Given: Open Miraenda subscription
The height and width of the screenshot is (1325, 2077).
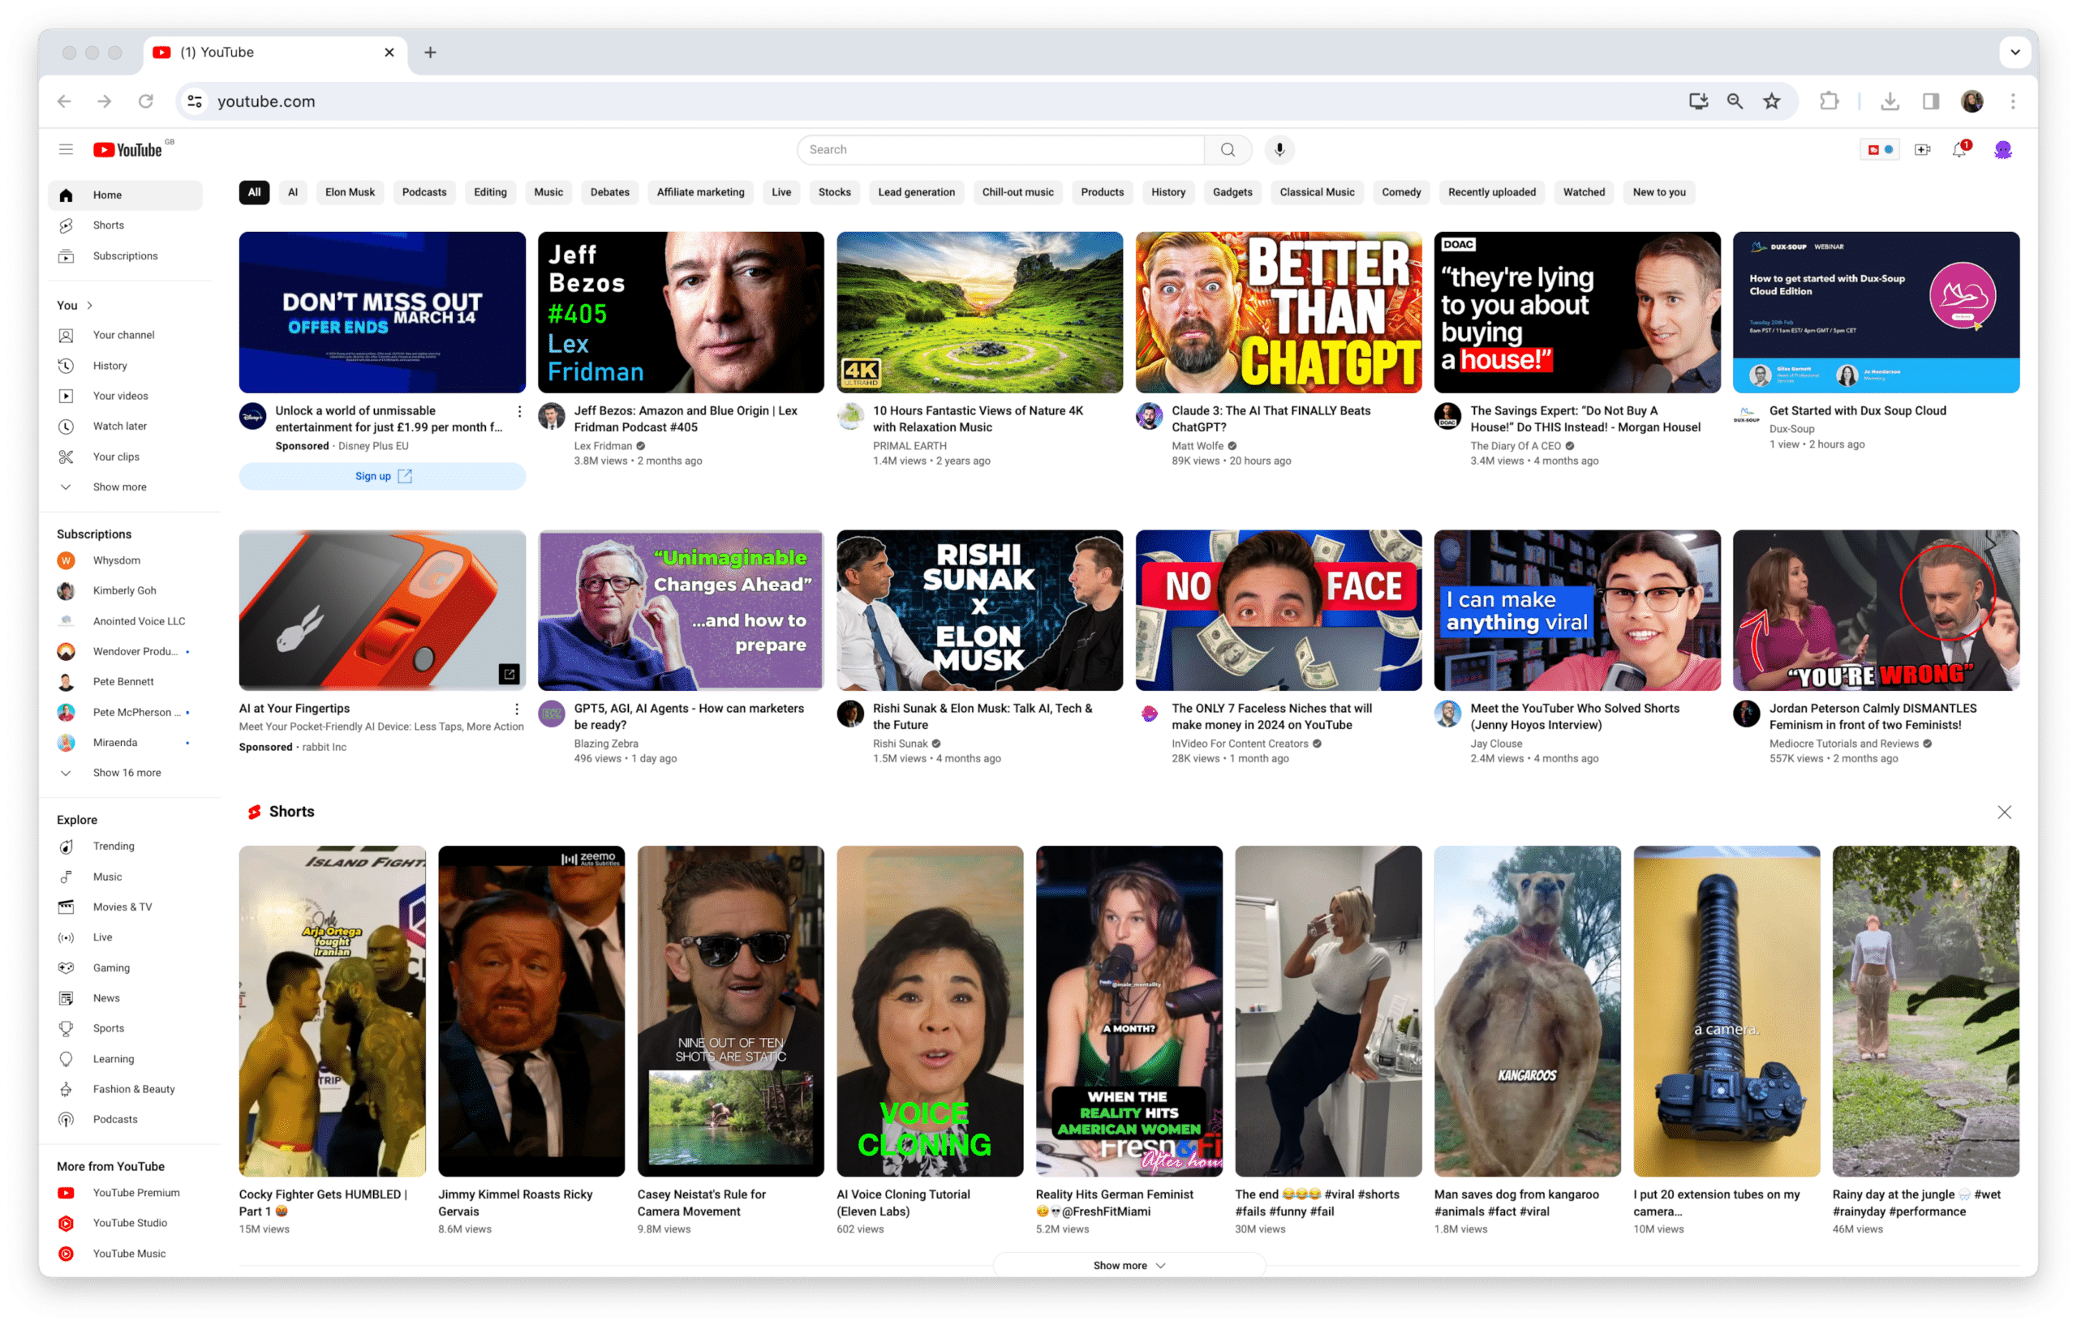Looking at the screenshot, I should coord(125,742).
